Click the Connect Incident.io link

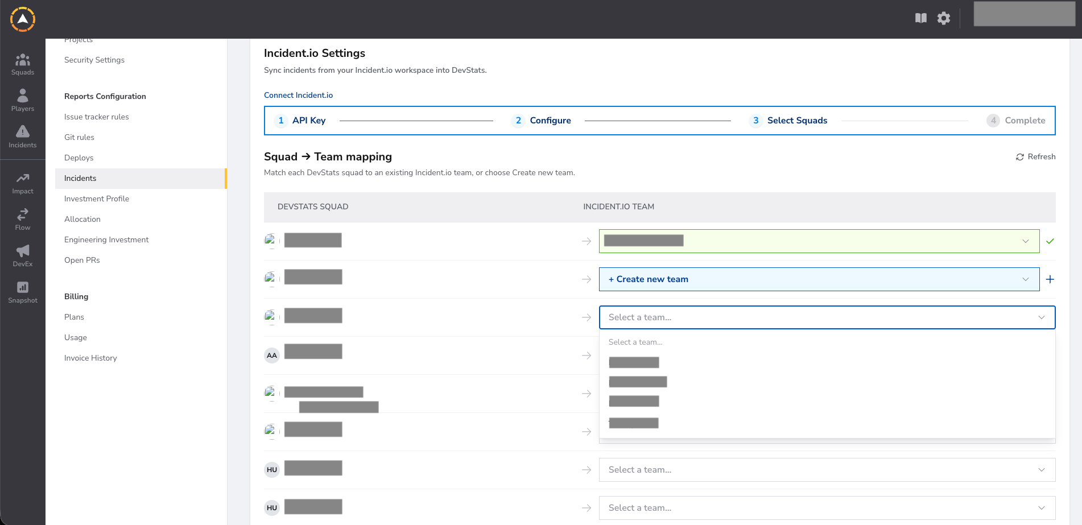coord(299,96)
